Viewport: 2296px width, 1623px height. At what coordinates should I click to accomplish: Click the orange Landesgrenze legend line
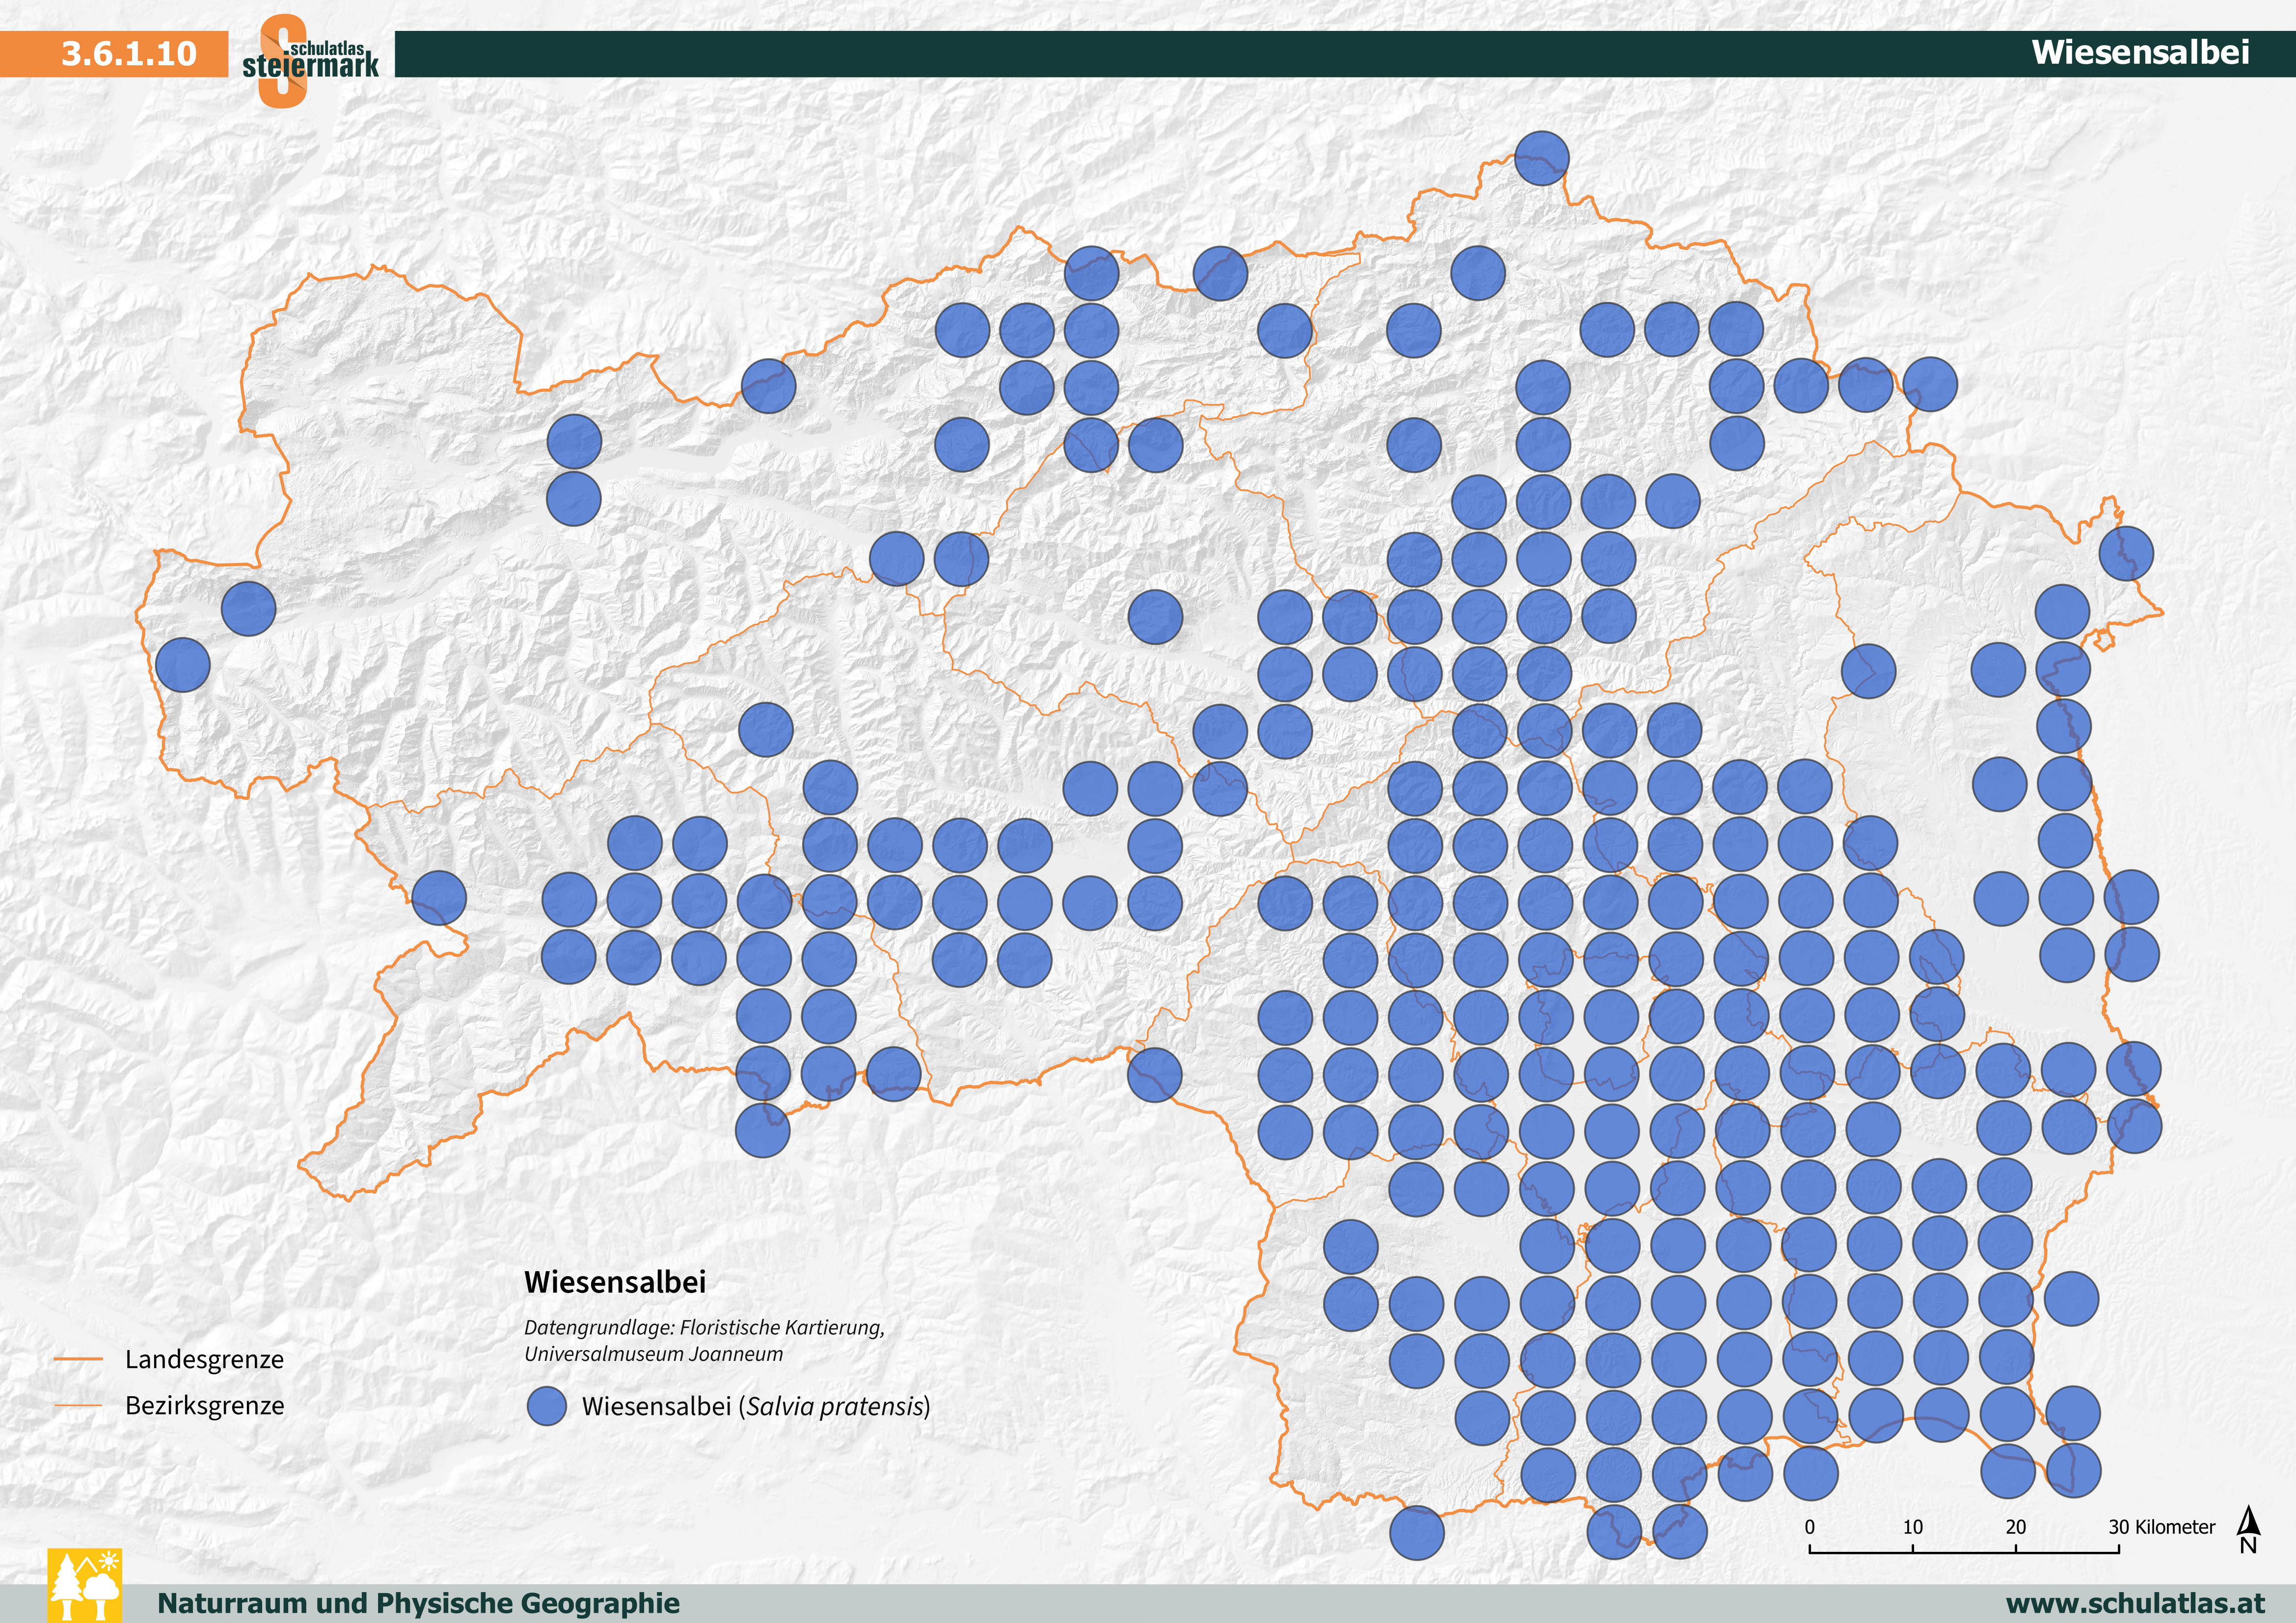pyautogui.click(x=78, y=1359)
